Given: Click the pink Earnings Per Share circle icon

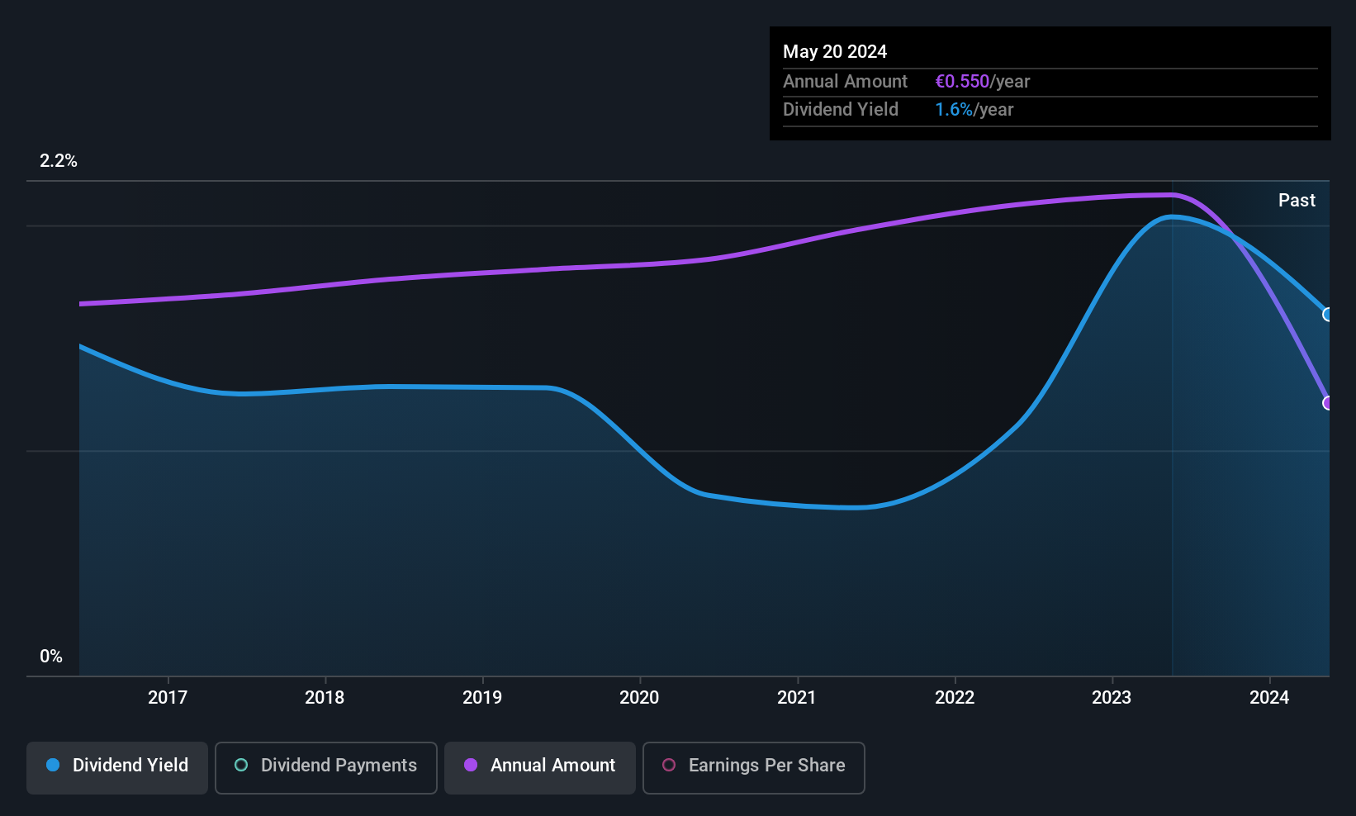Looking at the screenshot, I should click(669, 765).
